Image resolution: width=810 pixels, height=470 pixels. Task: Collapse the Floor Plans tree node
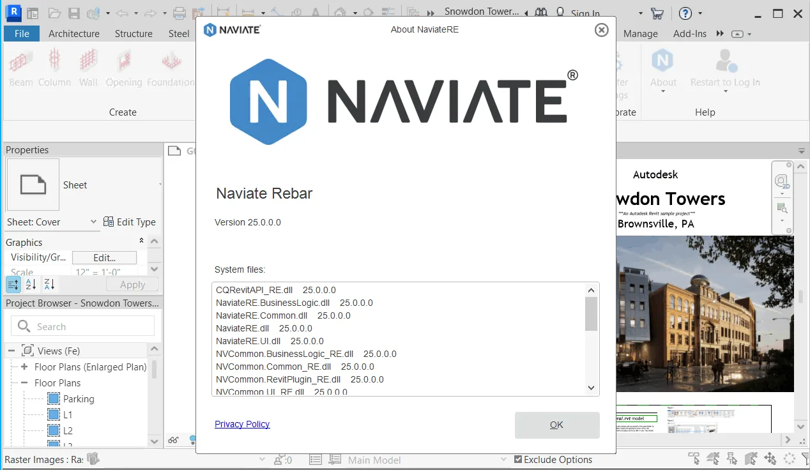click(x=24, y=383)
